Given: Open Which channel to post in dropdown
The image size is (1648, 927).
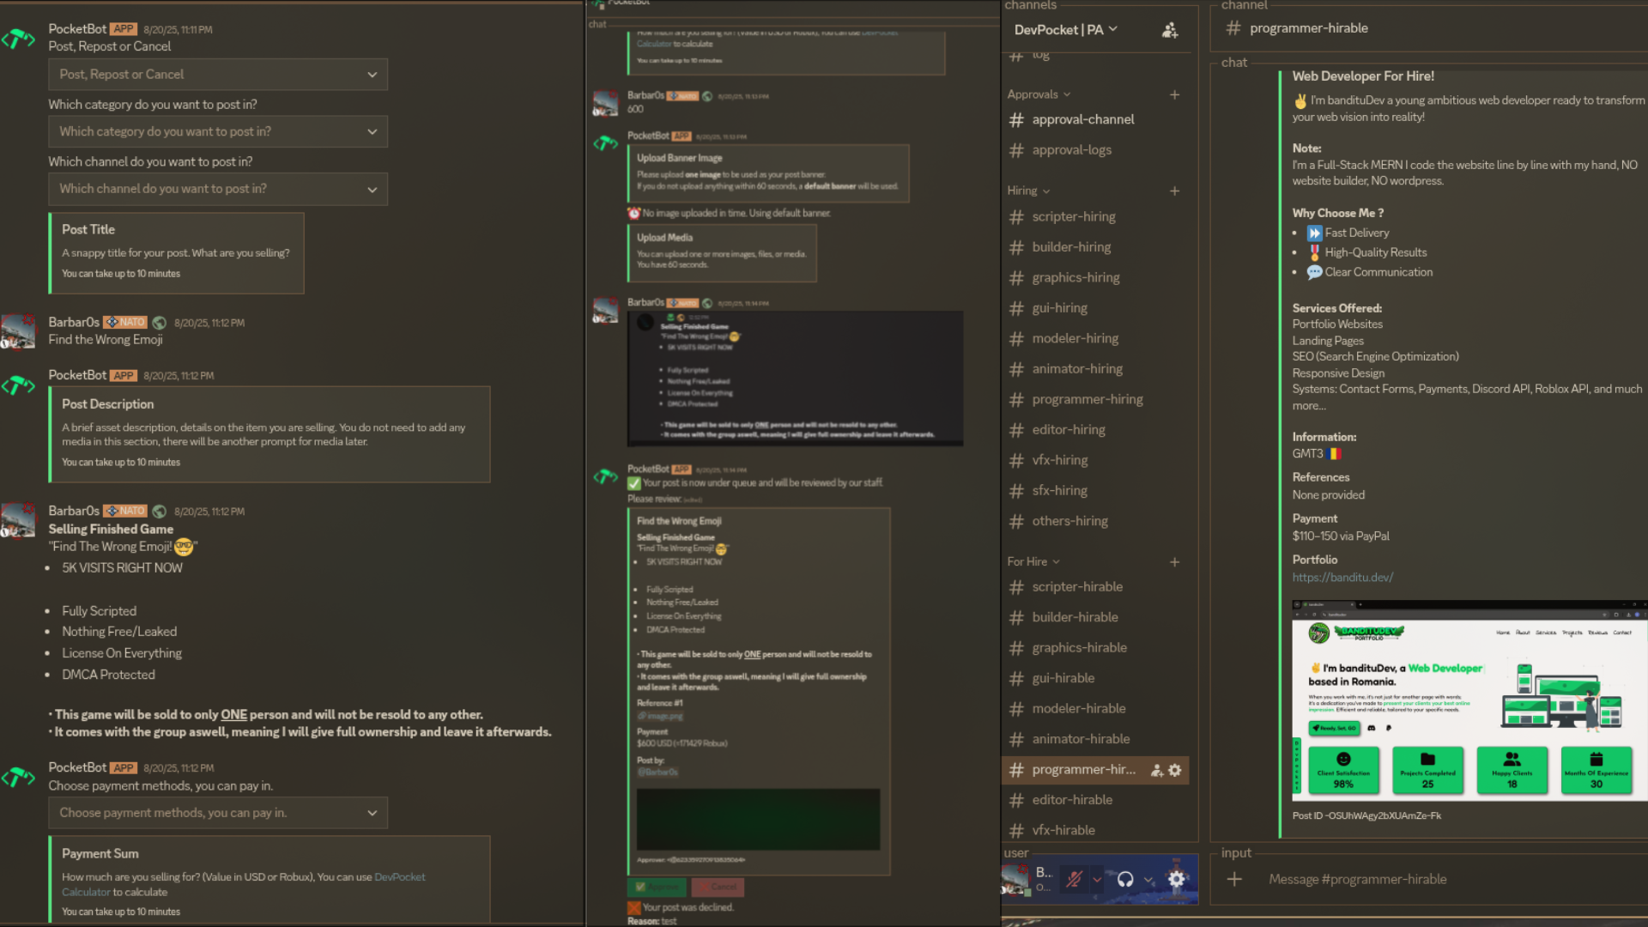Looking at the screenshot, I should [x=218, y=189].
